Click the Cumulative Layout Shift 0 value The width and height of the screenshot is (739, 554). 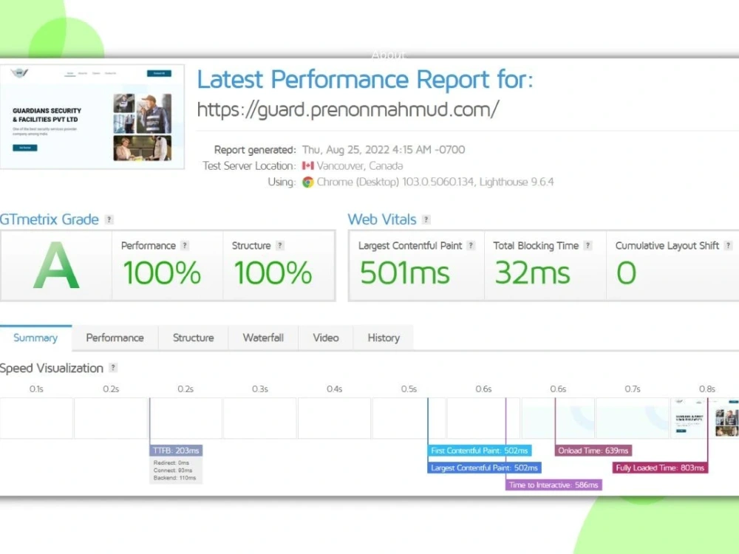click(x=627, y=273)
